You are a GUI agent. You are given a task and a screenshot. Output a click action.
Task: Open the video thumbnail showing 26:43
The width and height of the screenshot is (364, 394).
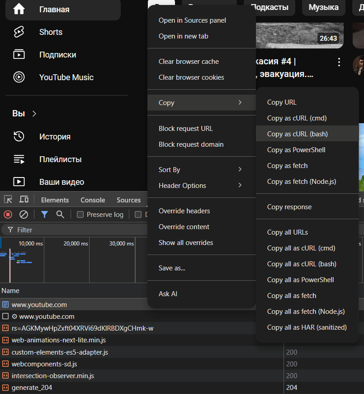pos(300,35)
